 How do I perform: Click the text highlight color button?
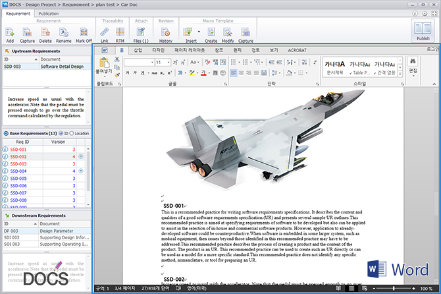192,73
